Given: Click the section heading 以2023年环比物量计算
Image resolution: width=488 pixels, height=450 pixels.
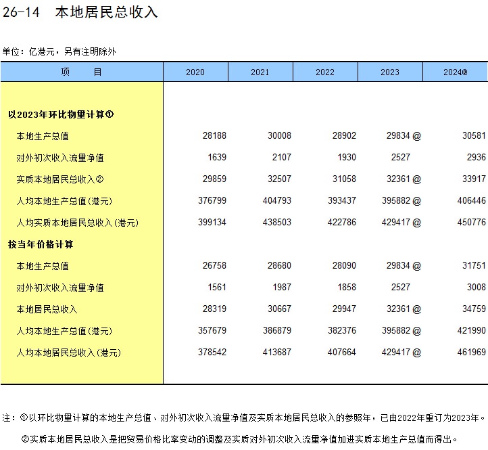Looking at the screenshot, I should coord(61,114).
